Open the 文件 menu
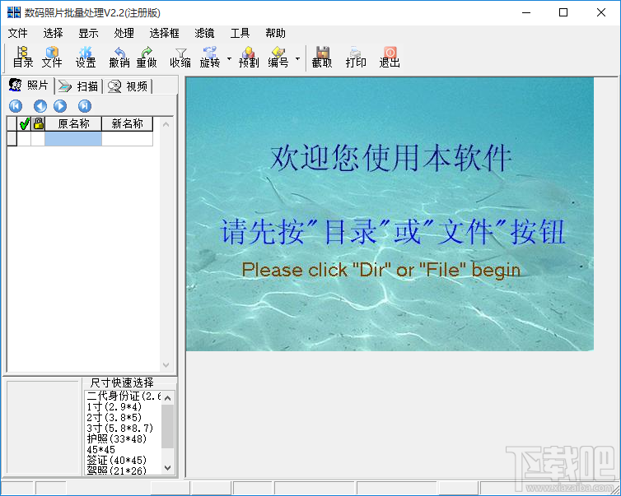Viewport: 621px width, 496px height. (18, 33)
